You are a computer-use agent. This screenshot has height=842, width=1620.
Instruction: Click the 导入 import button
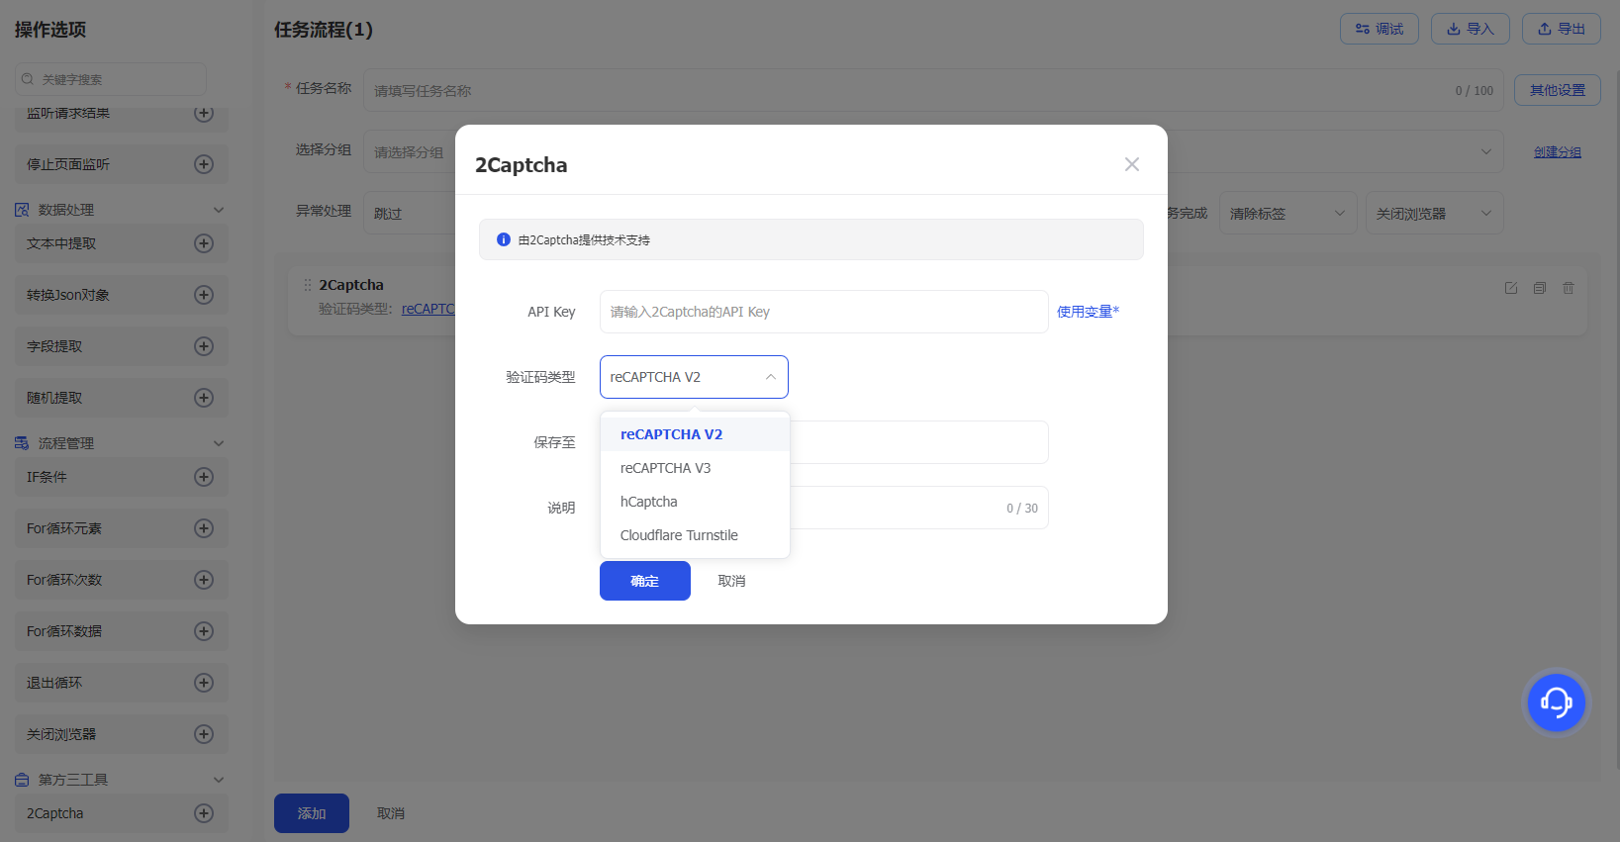(1471, 29)
